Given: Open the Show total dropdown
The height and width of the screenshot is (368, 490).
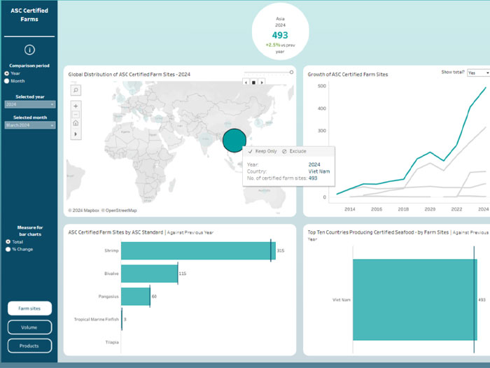Looking at the screenshot, I should point(477,73).
